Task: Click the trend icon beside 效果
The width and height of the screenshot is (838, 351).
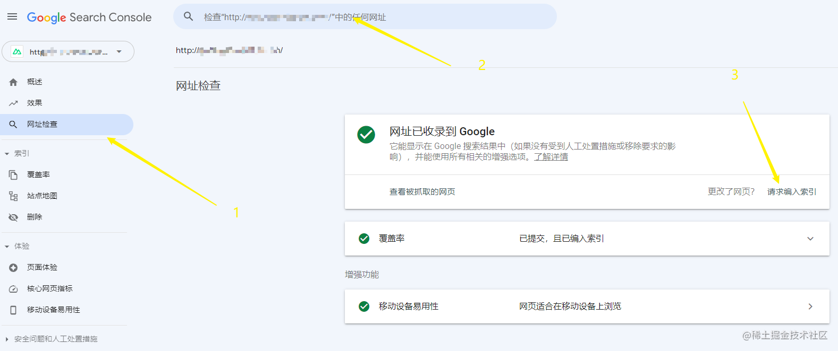Action: pos(13,103)
